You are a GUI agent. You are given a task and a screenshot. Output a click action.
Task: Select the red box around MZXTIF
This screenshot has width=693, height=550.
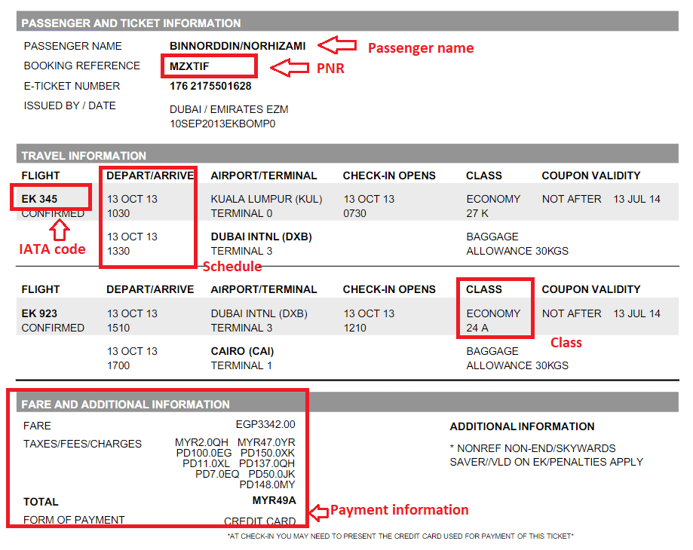click(x=209, y=66)
